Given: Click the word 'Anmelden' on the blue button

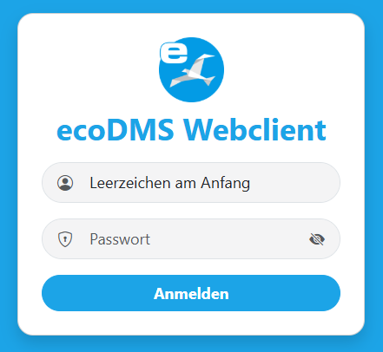Looking at the screenshot, I should (x=191, y=294).
